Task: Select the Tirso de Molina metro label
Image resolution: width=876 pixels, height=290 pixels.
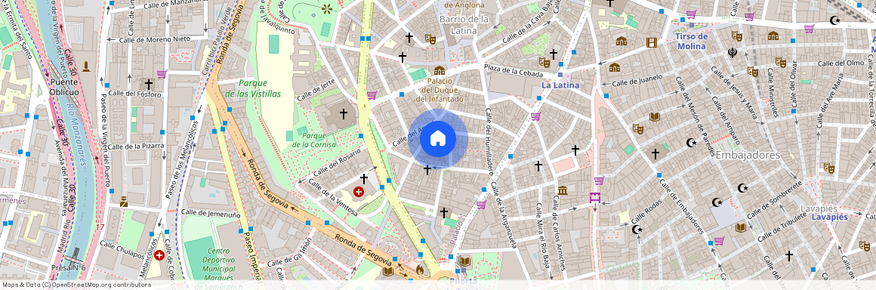Action: click(692, 42)
